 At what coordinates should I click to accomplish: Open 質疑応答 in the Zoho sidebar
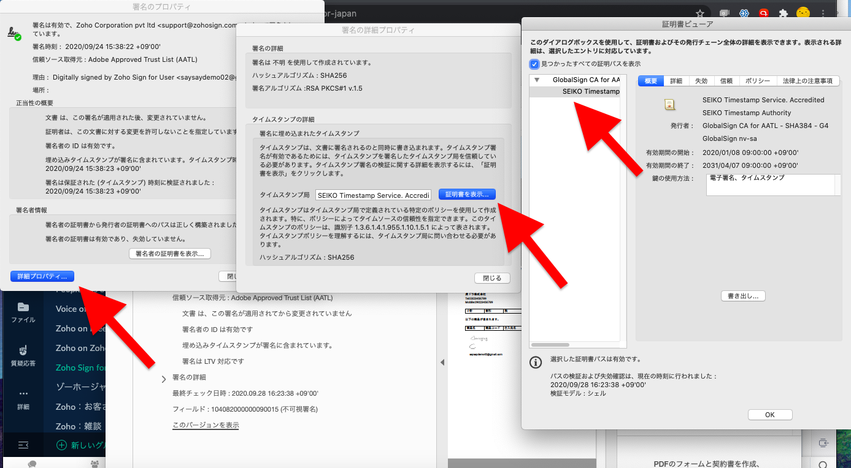(23, 356)
